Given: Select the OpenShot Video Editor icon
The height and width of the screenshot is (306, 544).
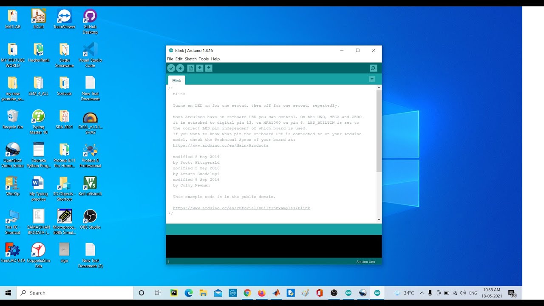Looking at the screenshot, I should coord(13,155).
